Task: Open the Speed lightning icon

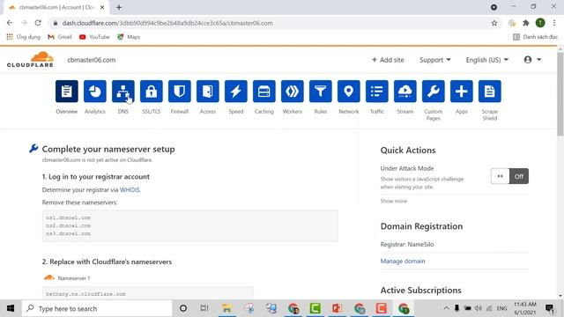Action: click(236, 92)
